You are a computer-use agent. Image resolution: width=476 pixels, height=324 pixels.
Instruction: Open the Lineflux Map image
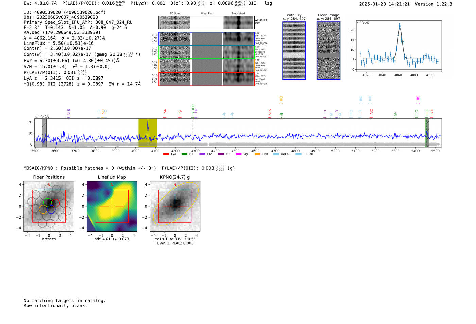click(112, 206)
